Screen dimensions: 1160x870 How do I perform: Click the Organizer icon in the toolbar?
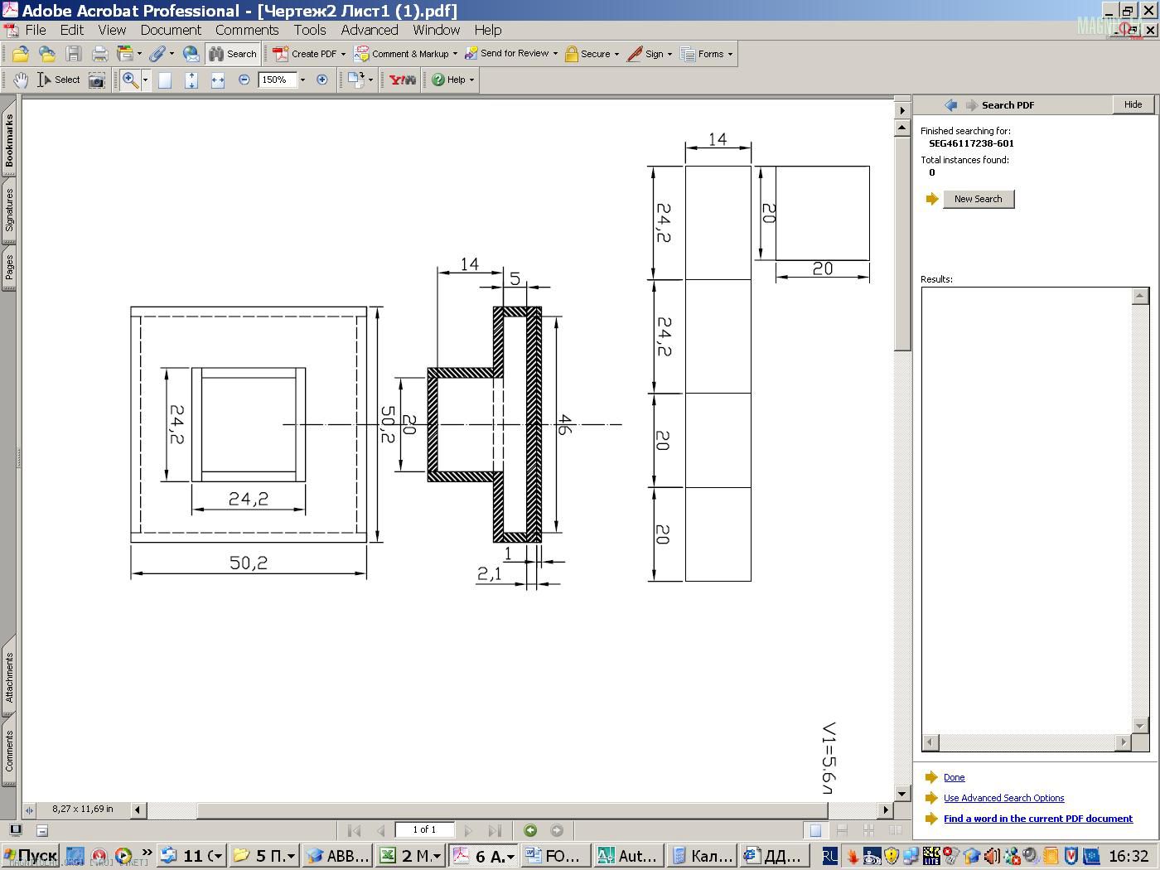tap(125, 54)
